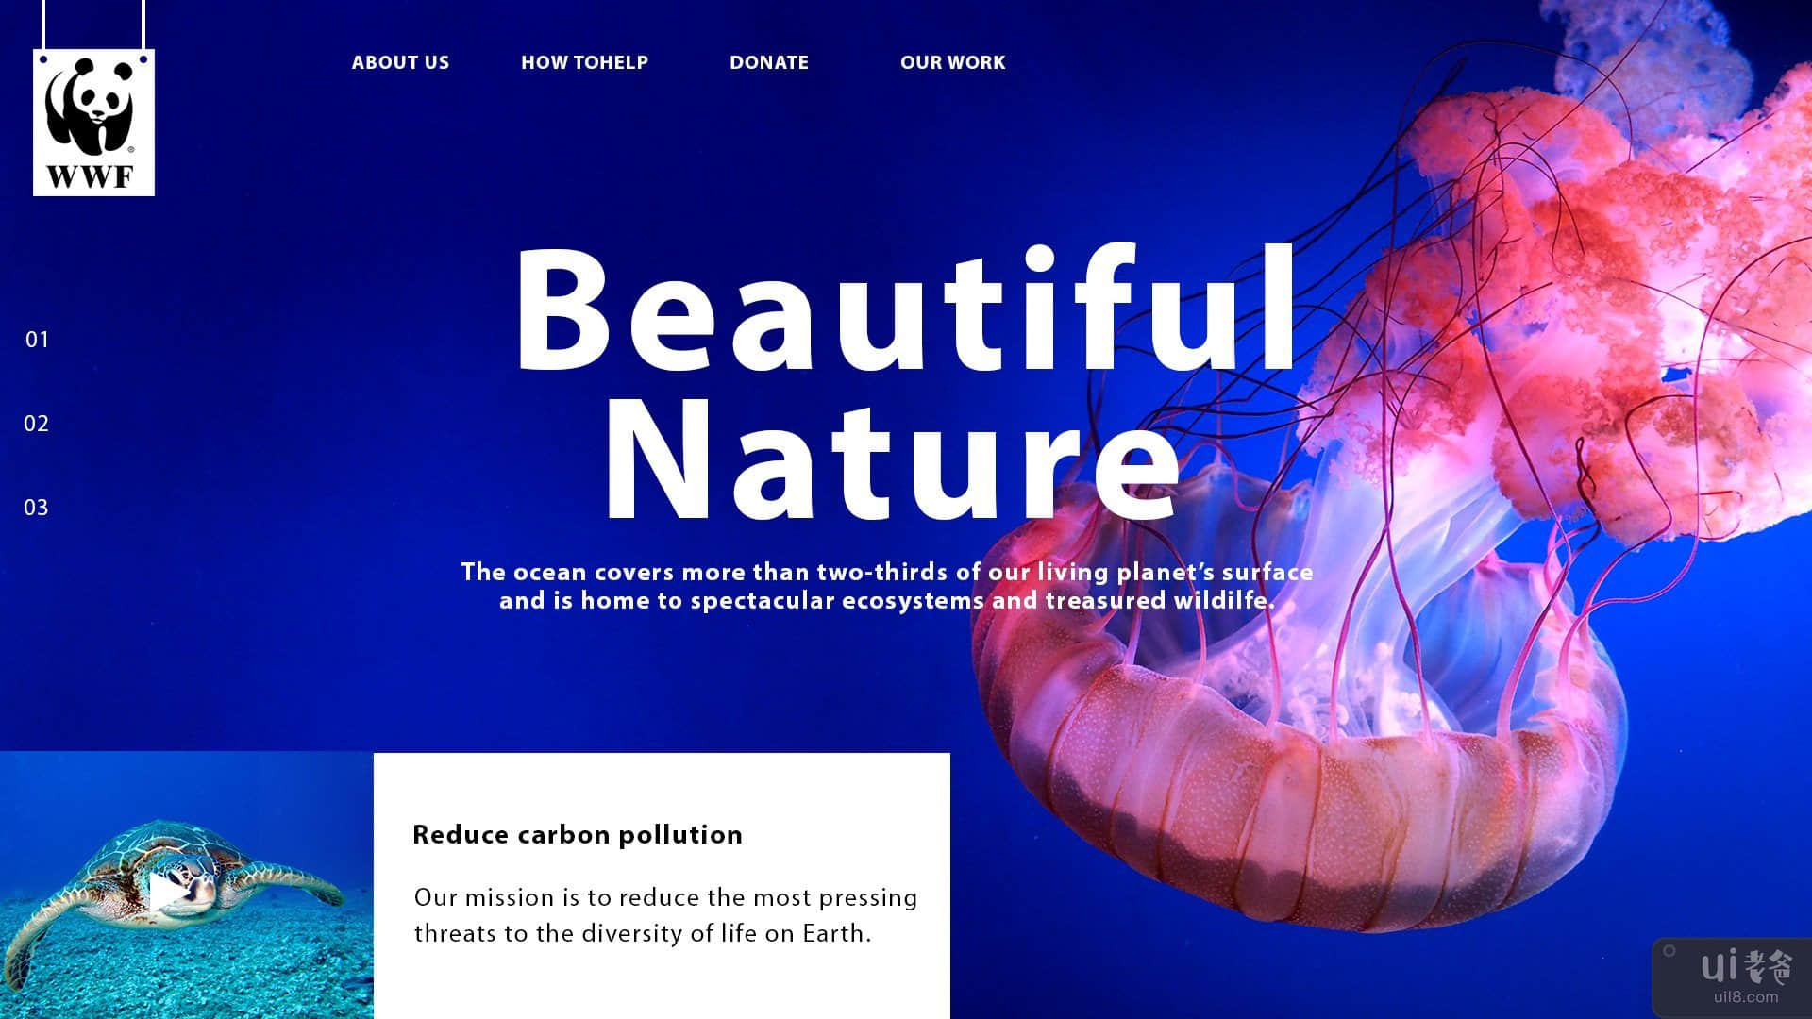This screenshot has width=1812, height=1019.
Task: Click the "ui老爸" watermark logo text
Action: pyautogui.click(x=1746, y=967)
